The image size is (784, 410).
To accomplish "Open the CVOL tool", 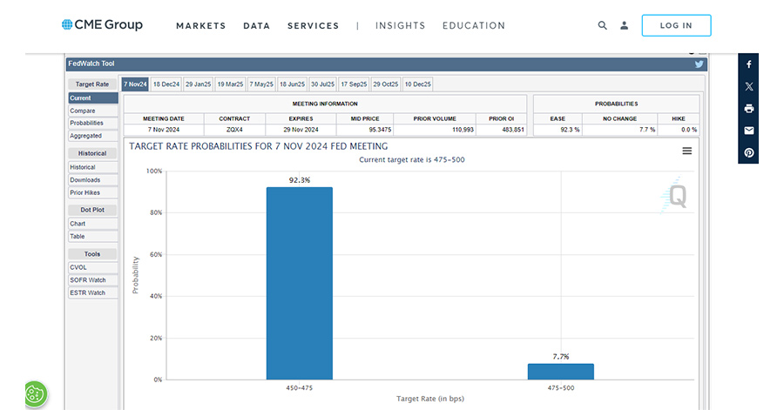I will pos(93,267).
